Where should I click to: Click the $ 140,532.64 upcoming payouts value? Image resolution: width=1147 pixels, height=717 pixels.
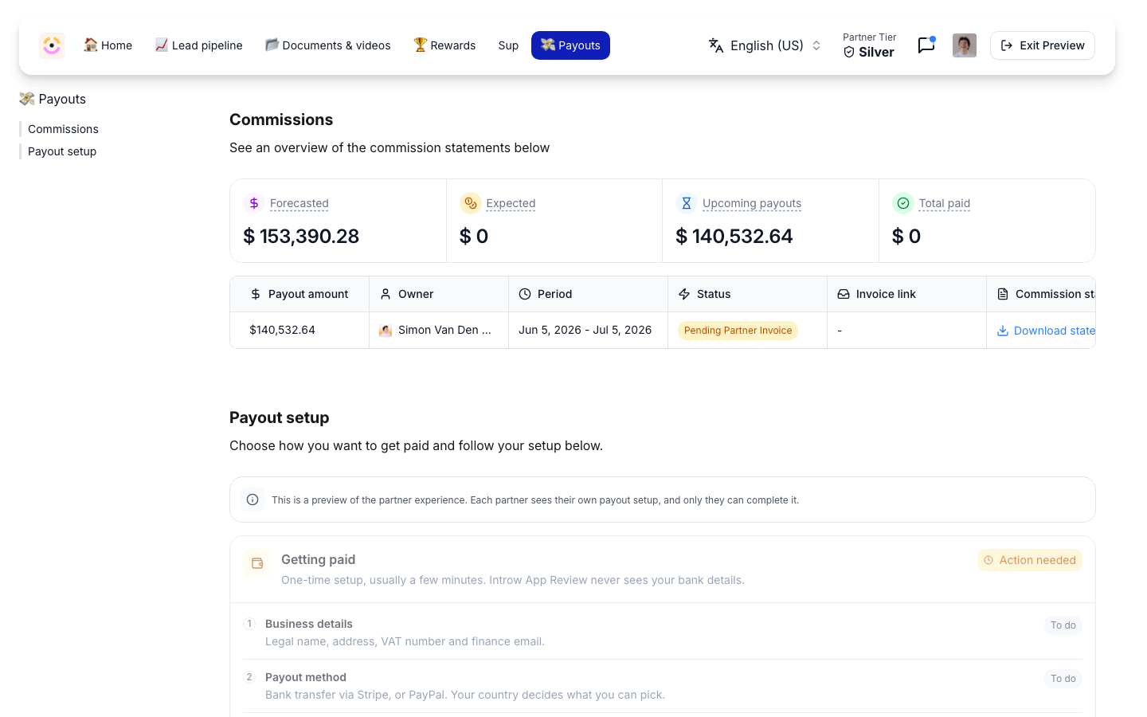click(734, 236)
